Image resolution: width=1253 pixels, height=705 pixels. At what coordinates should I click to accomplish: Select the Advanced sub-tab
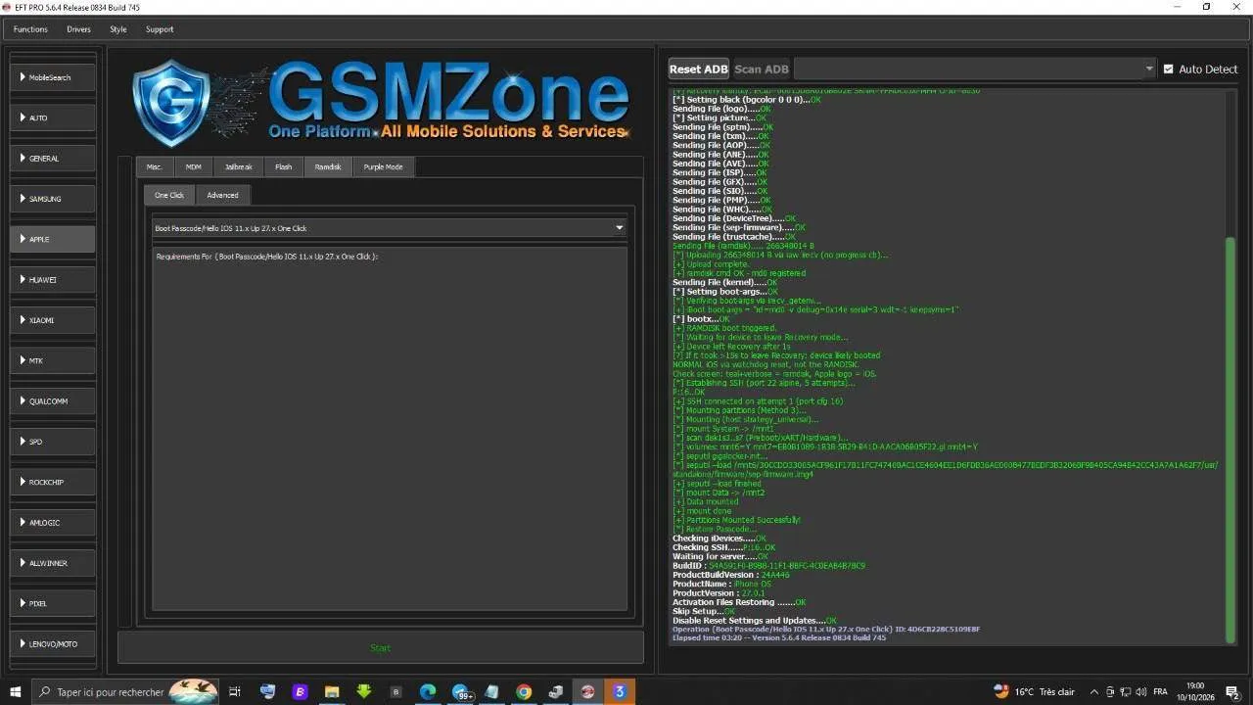(222, 195)
